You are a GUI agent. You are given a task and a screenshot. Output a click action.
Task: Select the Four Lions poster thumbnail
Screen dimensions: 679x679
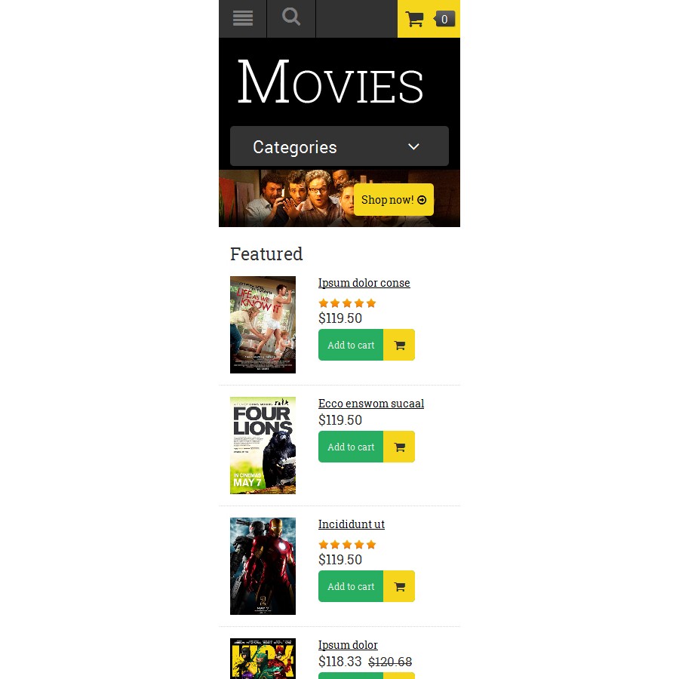point(263,445)
